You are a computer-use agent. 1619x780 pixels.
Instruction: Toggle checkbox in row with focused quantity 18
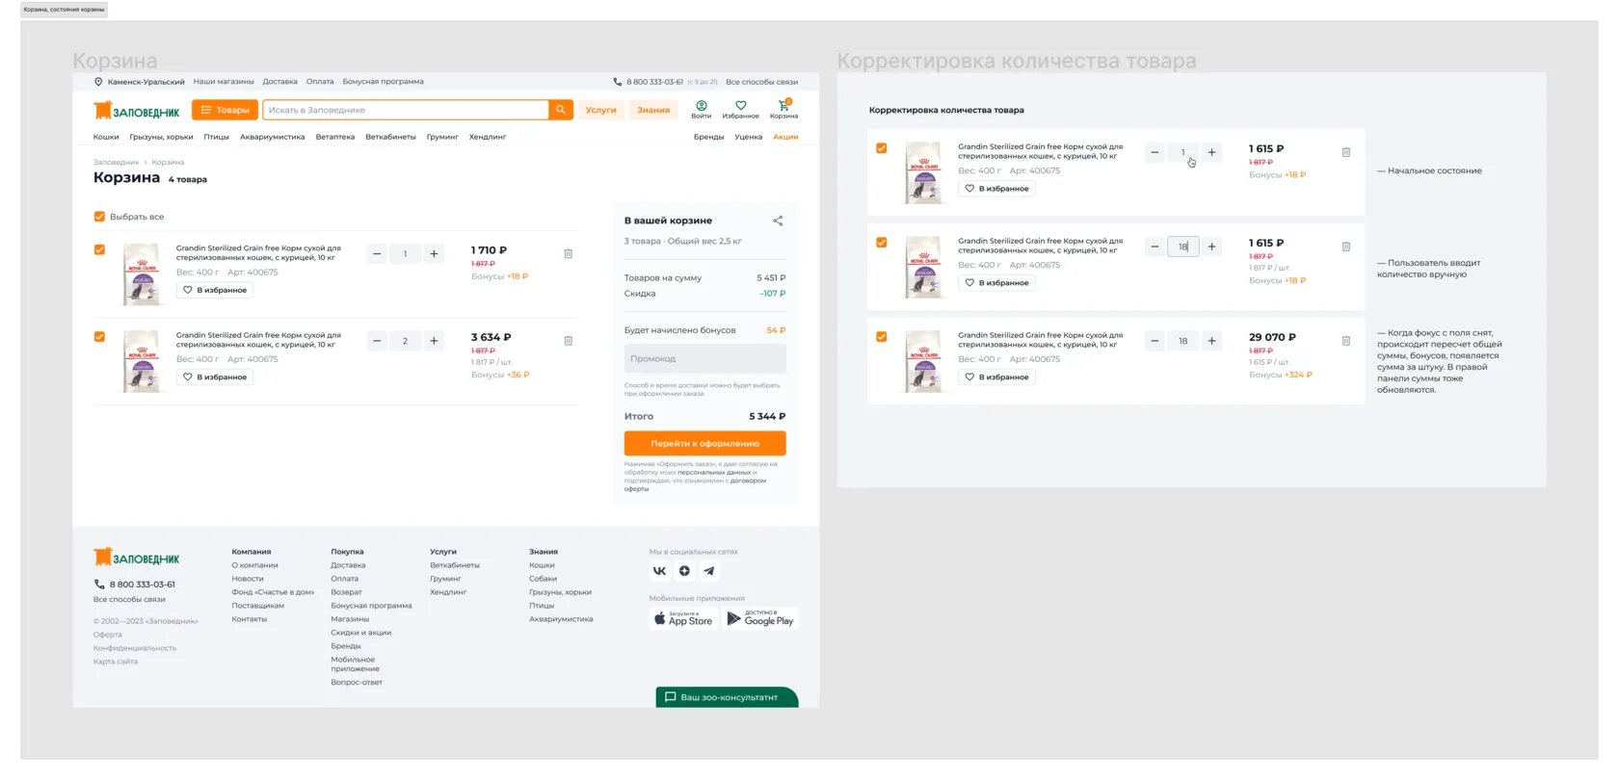(x=881, y=243)
